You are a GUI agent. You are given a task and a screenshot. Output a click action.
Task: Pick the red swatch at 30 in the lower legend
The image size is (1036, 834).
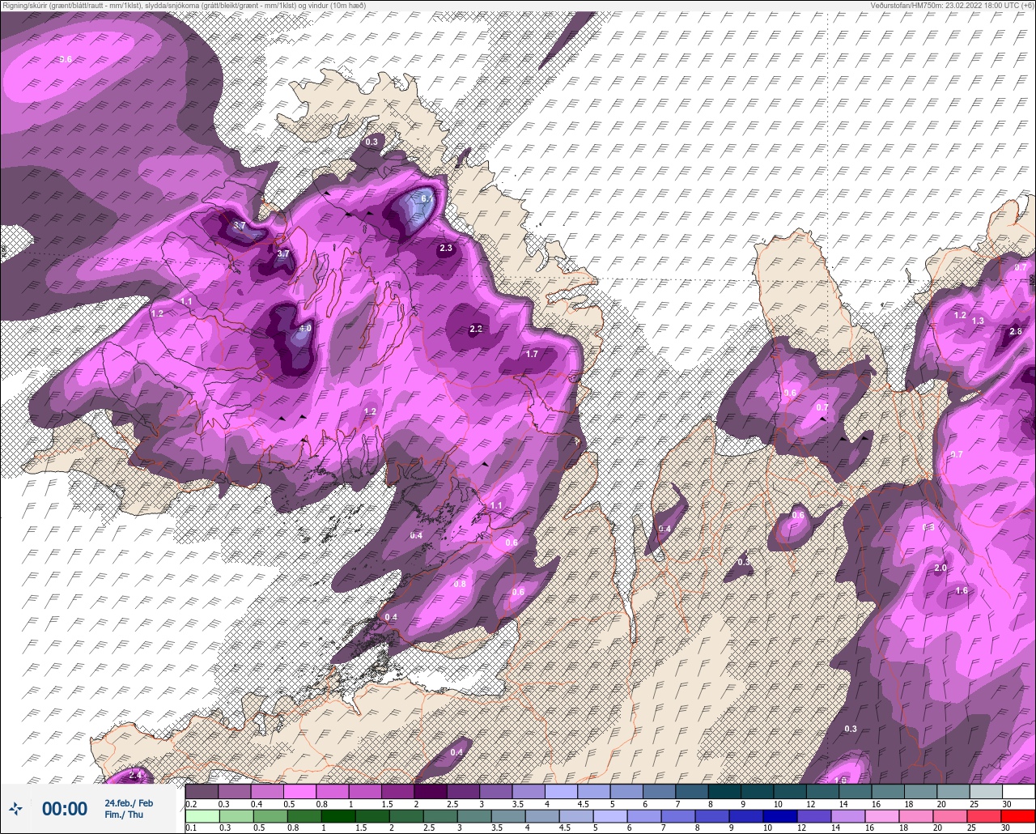[x=1018, y=815]
